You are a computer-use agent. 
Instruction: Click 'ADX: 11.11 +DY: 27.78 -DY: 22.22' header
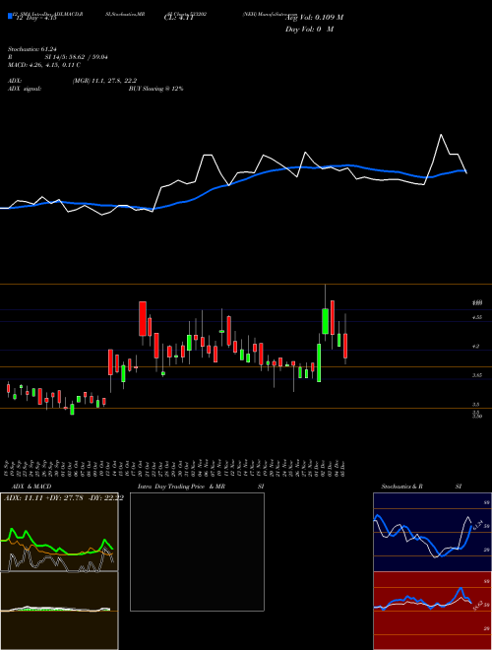64,498
